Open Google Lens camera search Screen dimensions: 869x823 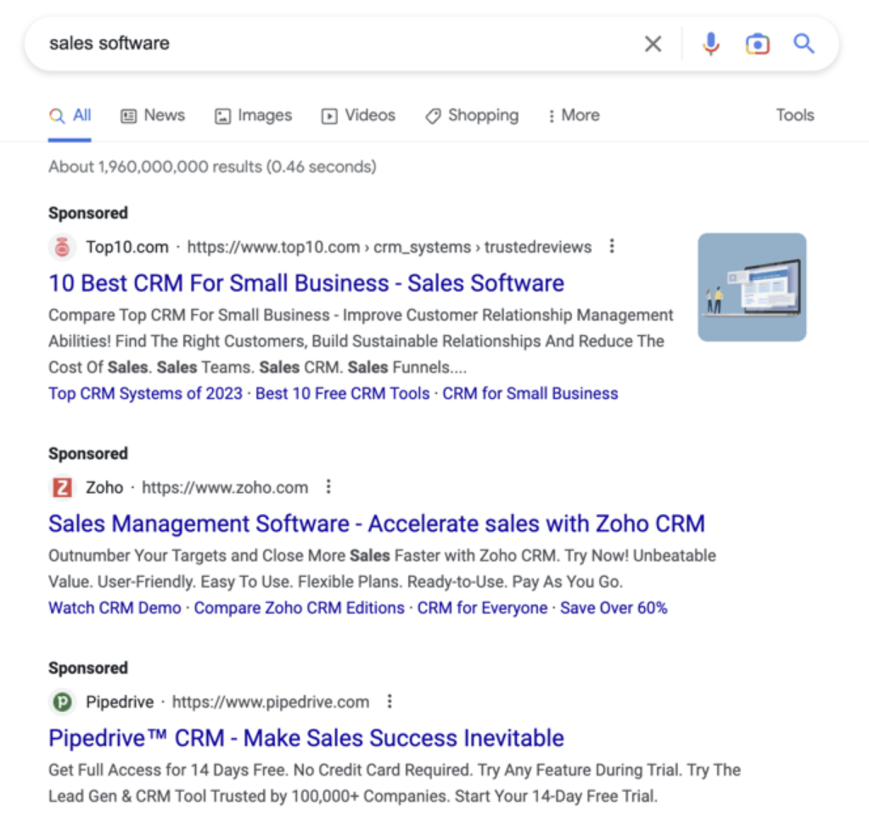click(757, 43)
